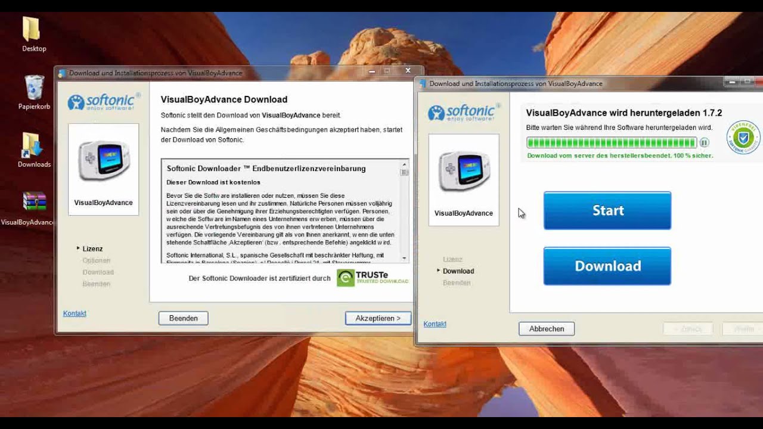Select Download step in right window
Screen dimensions: 763x429
pyautogui.click(x=458, y=271)
